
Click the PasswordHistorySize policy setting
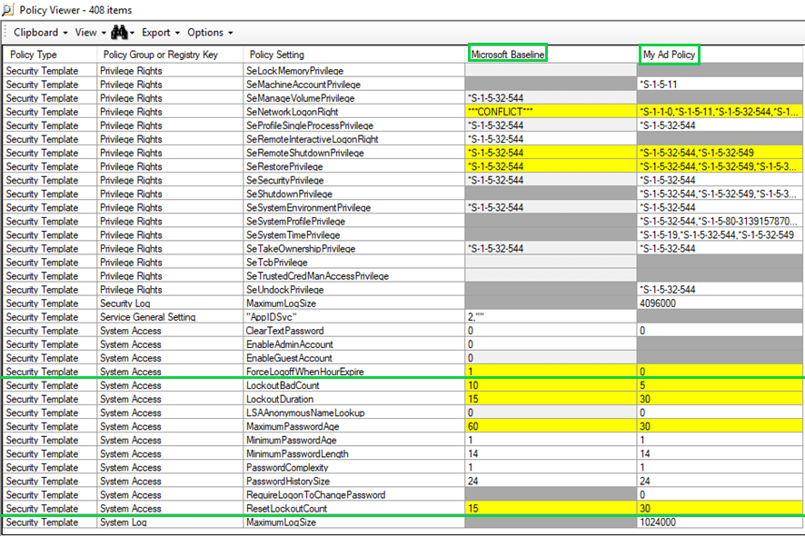[x=288, y=481]
